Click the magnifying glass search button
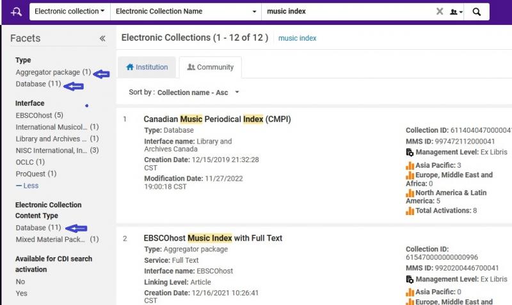 tap(476, 11)
